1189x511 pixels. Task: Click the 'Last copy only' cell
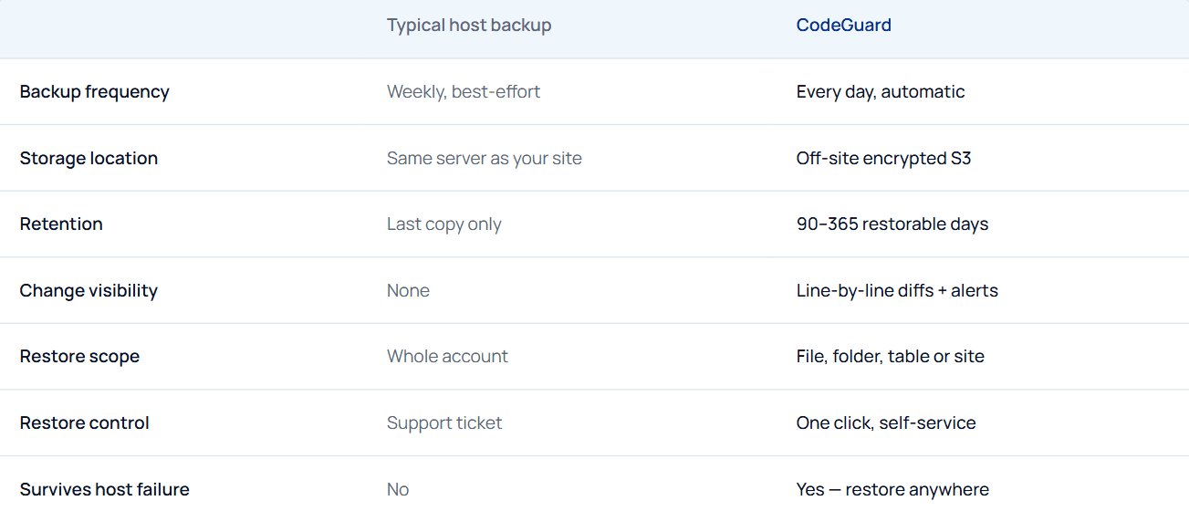coord(444,224)
